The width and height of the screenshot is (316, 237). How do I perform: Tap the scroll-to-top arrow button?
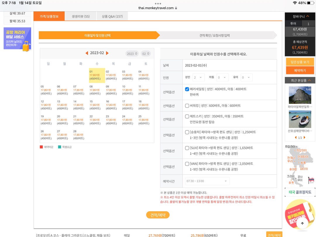point(302,223)
